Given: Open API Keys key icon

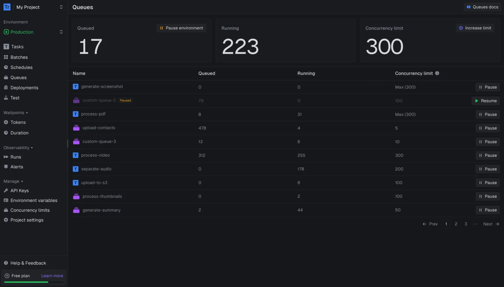Looking at the screenshot, I should point(6,191).
